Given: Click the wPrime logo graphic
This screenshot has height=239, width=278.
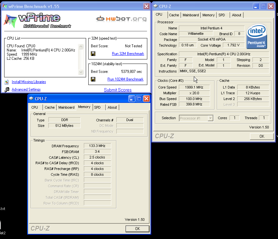Looking at the screenshot, I should (x=37, y=21).
